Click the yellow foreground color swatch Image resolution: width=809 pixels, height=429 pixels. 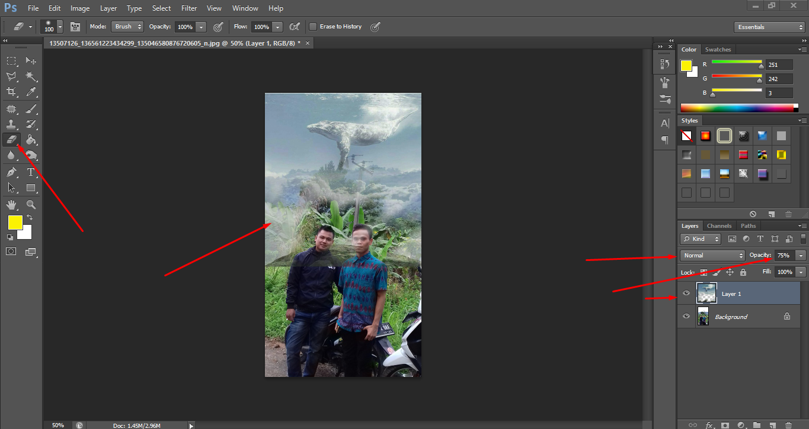tap(15, 224)
